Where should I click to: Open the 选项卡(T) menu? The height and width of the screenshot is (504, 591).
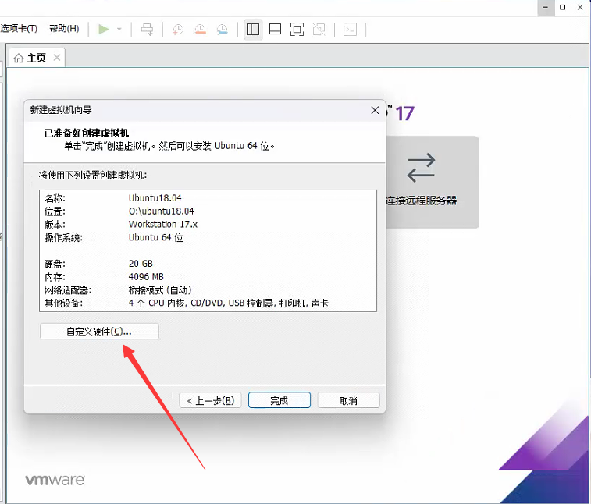[x=19, y=29]
